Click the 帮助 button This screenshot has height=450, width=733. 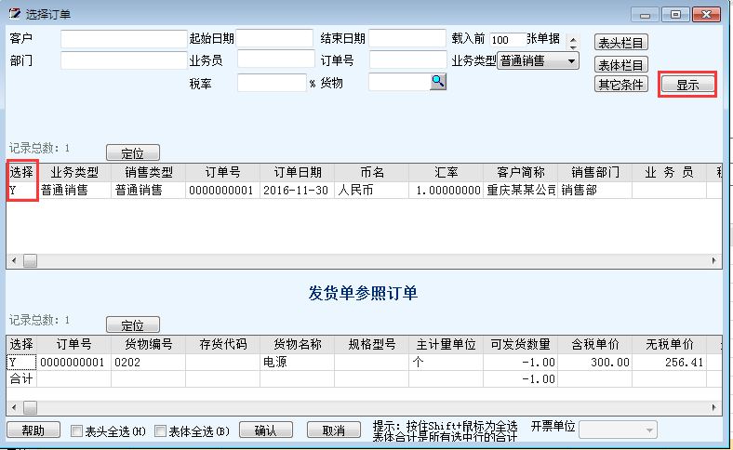[x=33, y=430]
